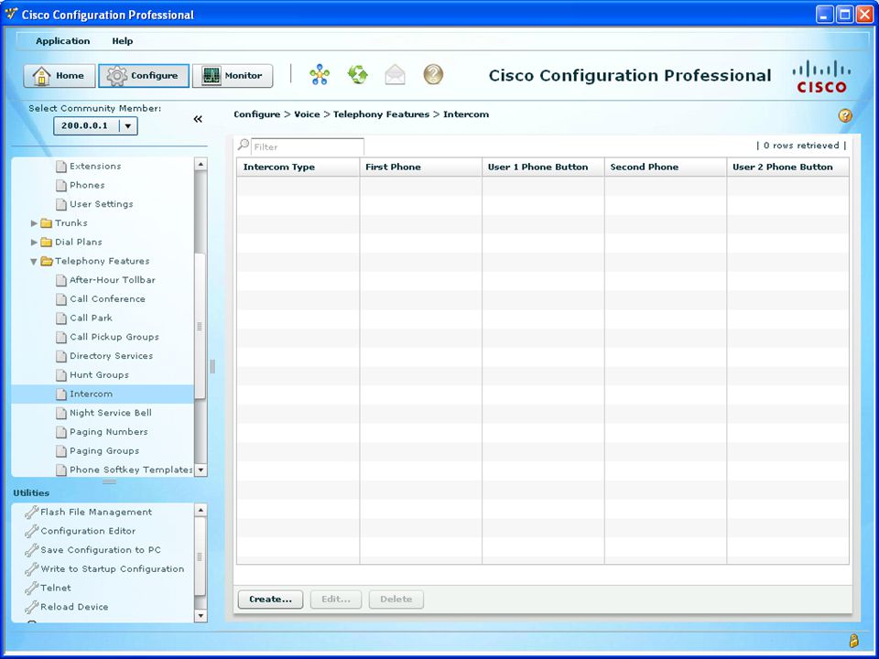Click the wrench icon beside Flash File Management
This screenshot has width=879, height=659.
point(31,512)
